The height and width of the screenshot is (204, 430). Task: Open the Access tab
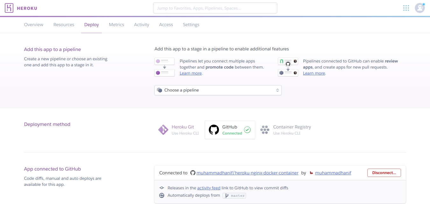(x=166, y=25)
